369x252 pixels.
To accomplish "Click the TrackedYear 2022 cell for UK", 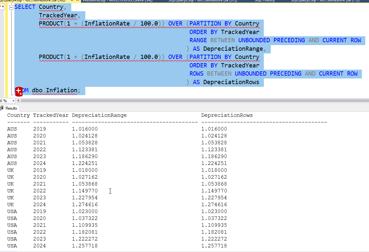I will coord(40,191).
